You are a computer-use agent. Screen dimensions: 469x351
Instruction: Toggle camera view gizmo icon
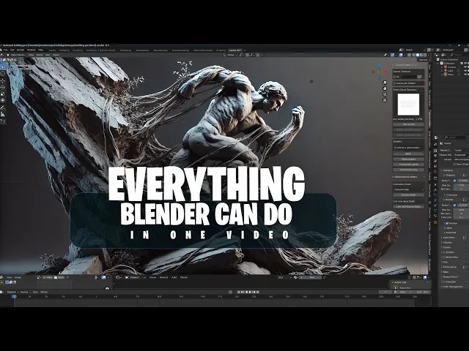(x=385, y=94)
